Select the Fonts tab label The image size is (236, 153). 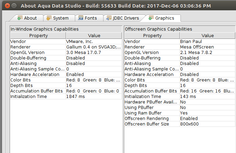click(91, 18)
